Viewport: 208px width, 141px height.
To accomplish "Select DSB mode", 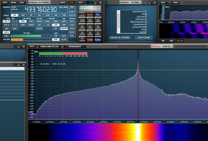I will 48,15.
